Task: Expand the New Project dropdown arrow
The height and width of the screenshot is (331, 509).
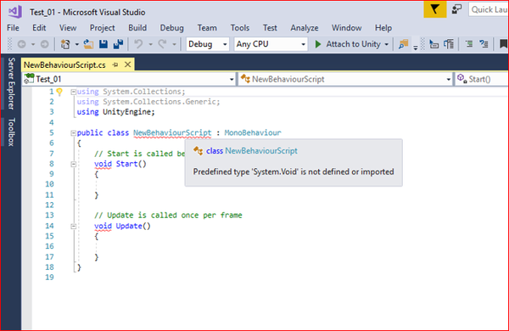Action: pyautogui.click(x=77, y=44)
